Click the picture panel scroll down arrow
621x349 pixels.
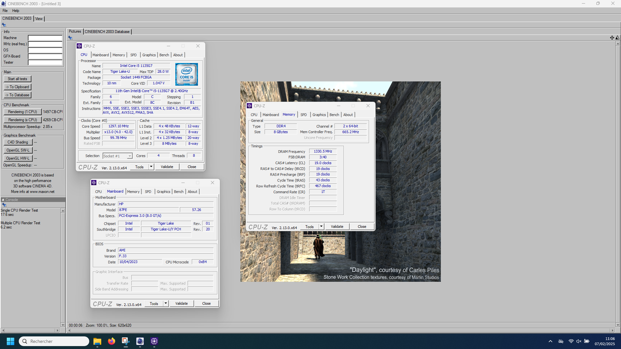(618, 325)
